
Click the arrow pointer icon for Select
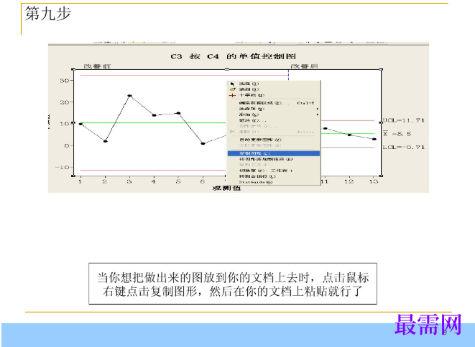(232, 84)
